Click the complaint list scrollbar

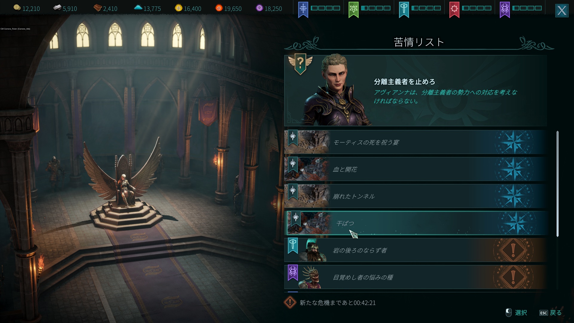pos(558,184)
